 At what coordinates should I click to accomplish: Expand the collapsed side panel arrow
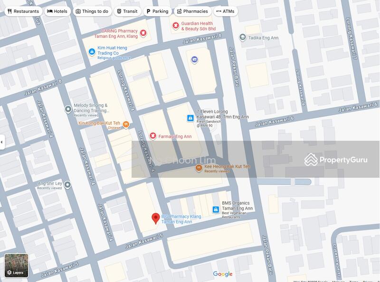(x=2, y=142)
